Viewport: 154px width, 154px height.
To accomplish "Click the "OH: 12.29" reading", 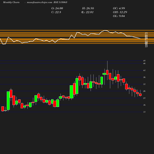I will [120, 12].
